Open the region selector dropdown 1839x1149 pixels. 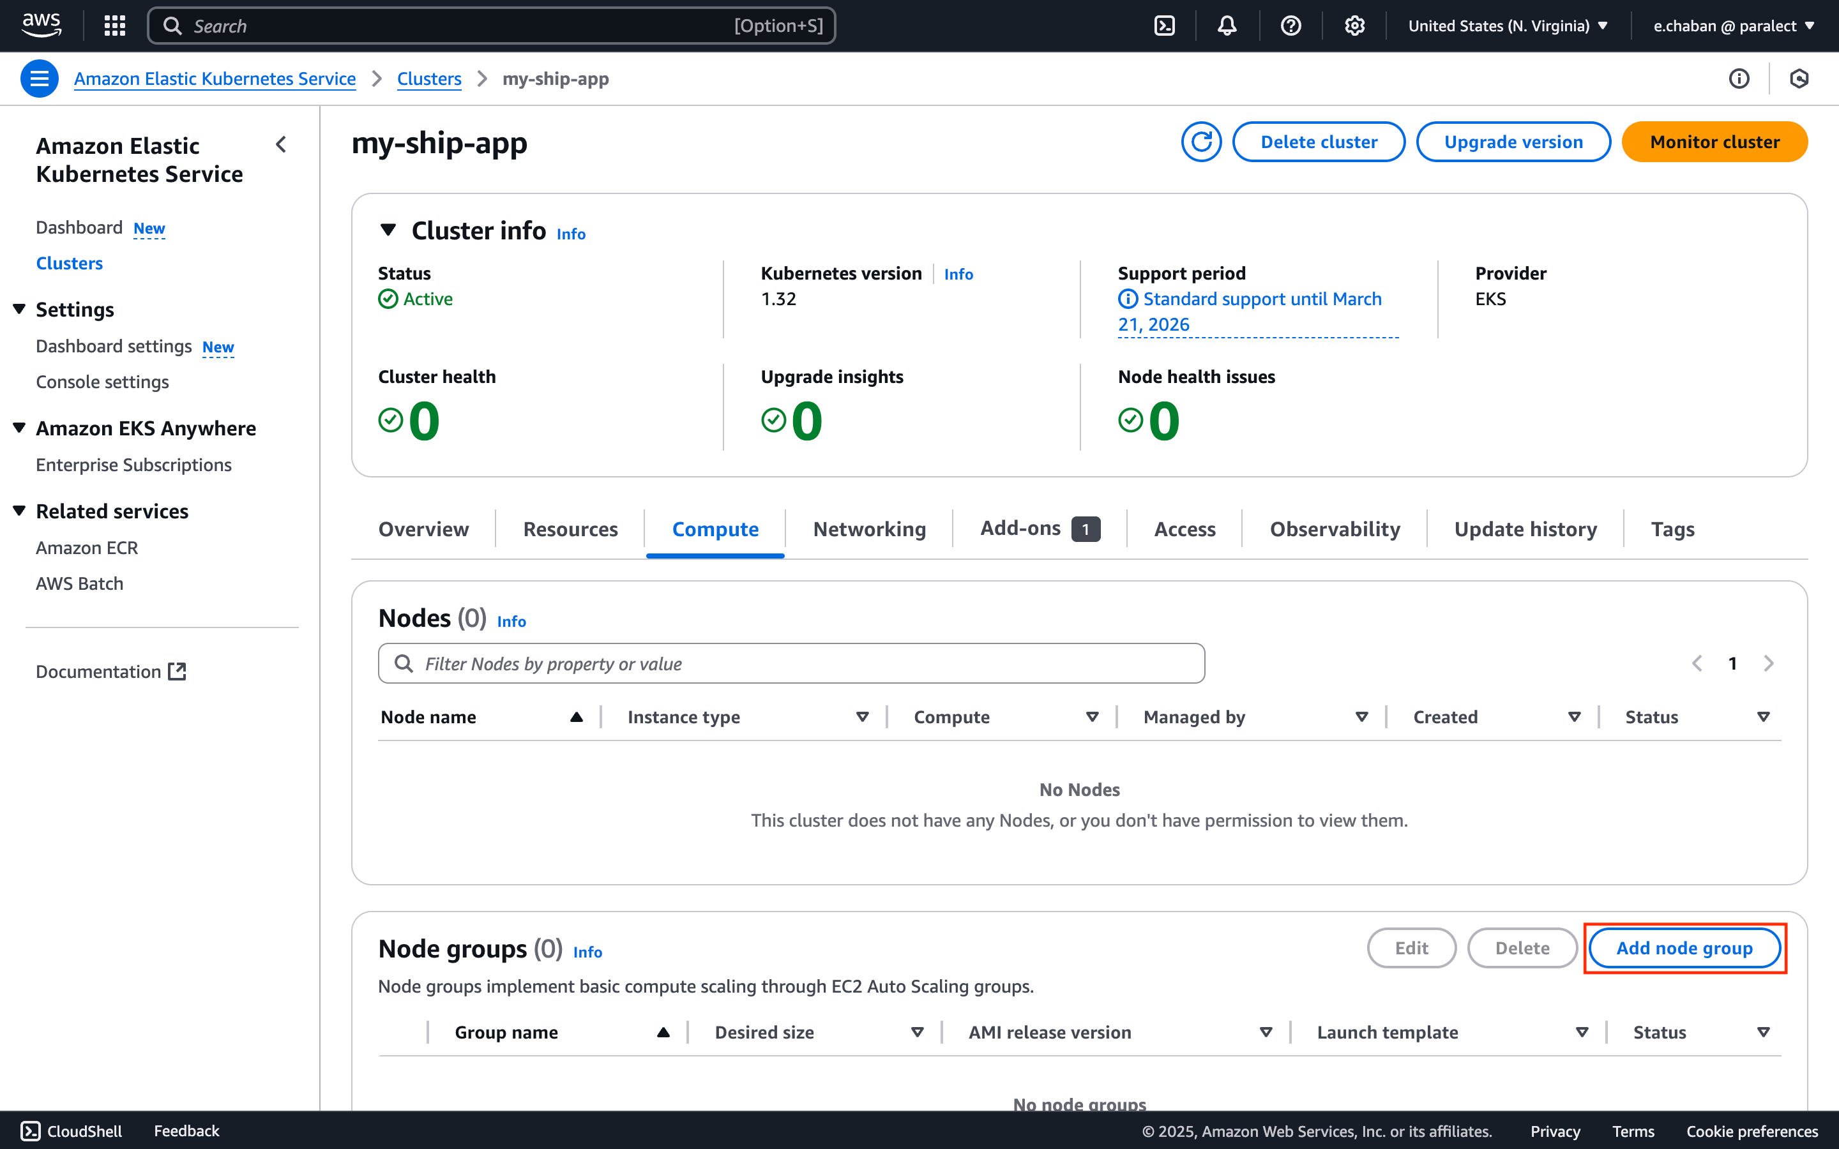click(1508, 24)
